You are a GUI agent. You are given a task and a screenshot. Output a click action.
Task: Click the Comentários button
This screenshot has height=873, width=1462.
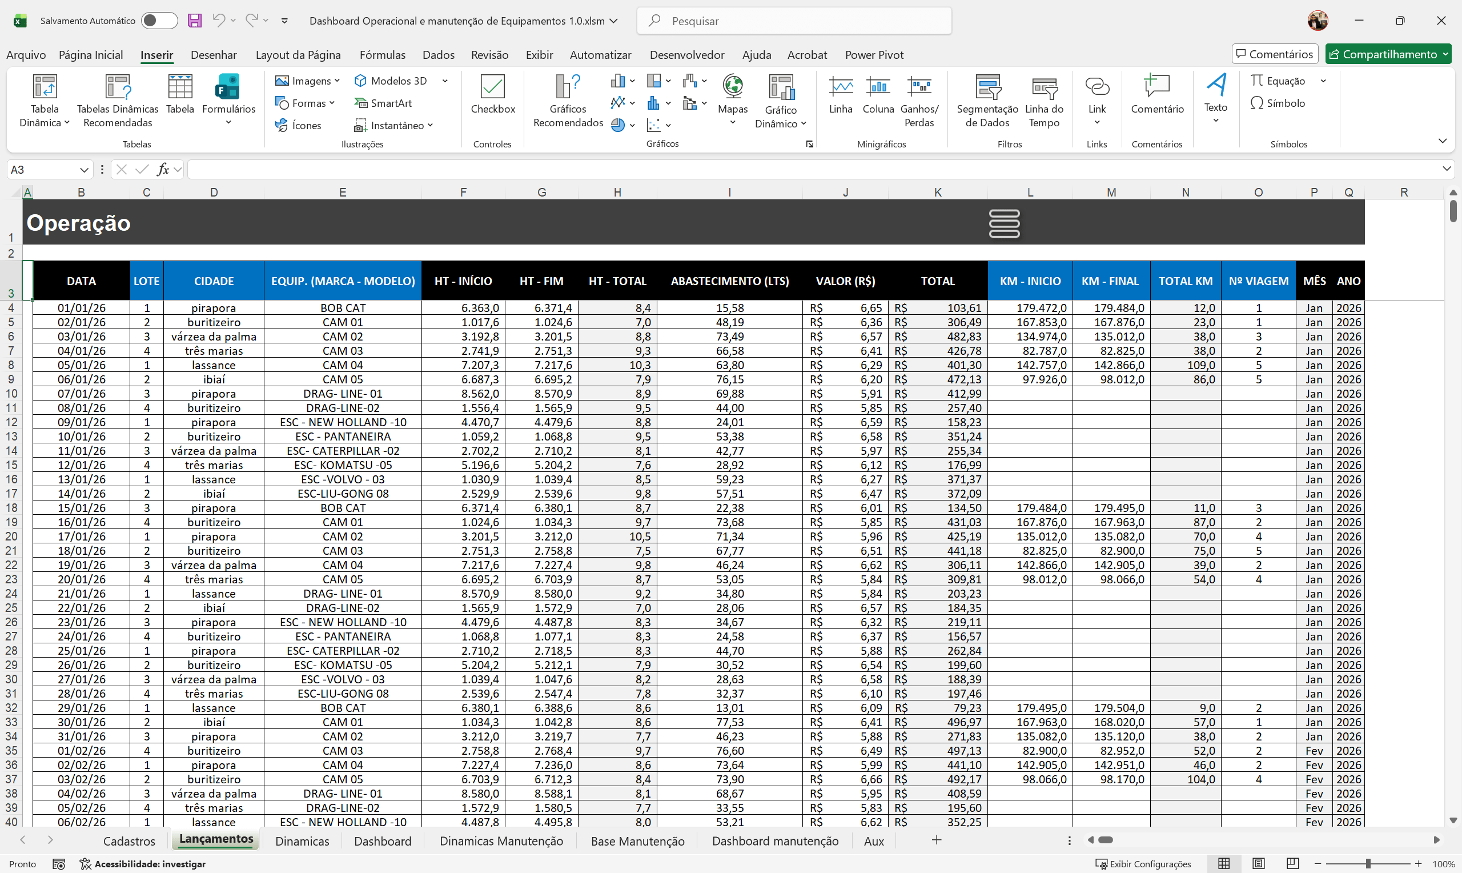(x=1275, y=54)
